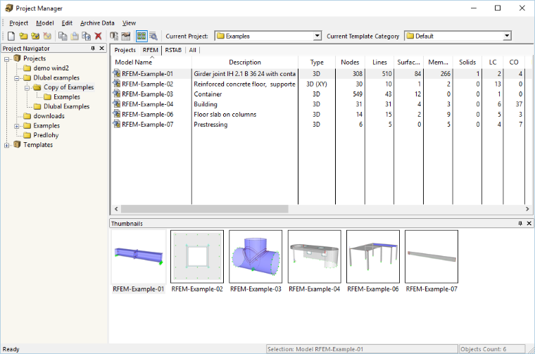The width and height of the screenshot is (535, 354).
Task: Expand the 'Examples' top-level tree node
Action: tap(16, 126)
